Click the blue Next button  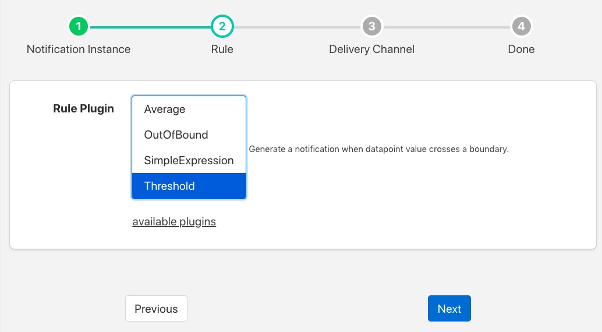449,309
